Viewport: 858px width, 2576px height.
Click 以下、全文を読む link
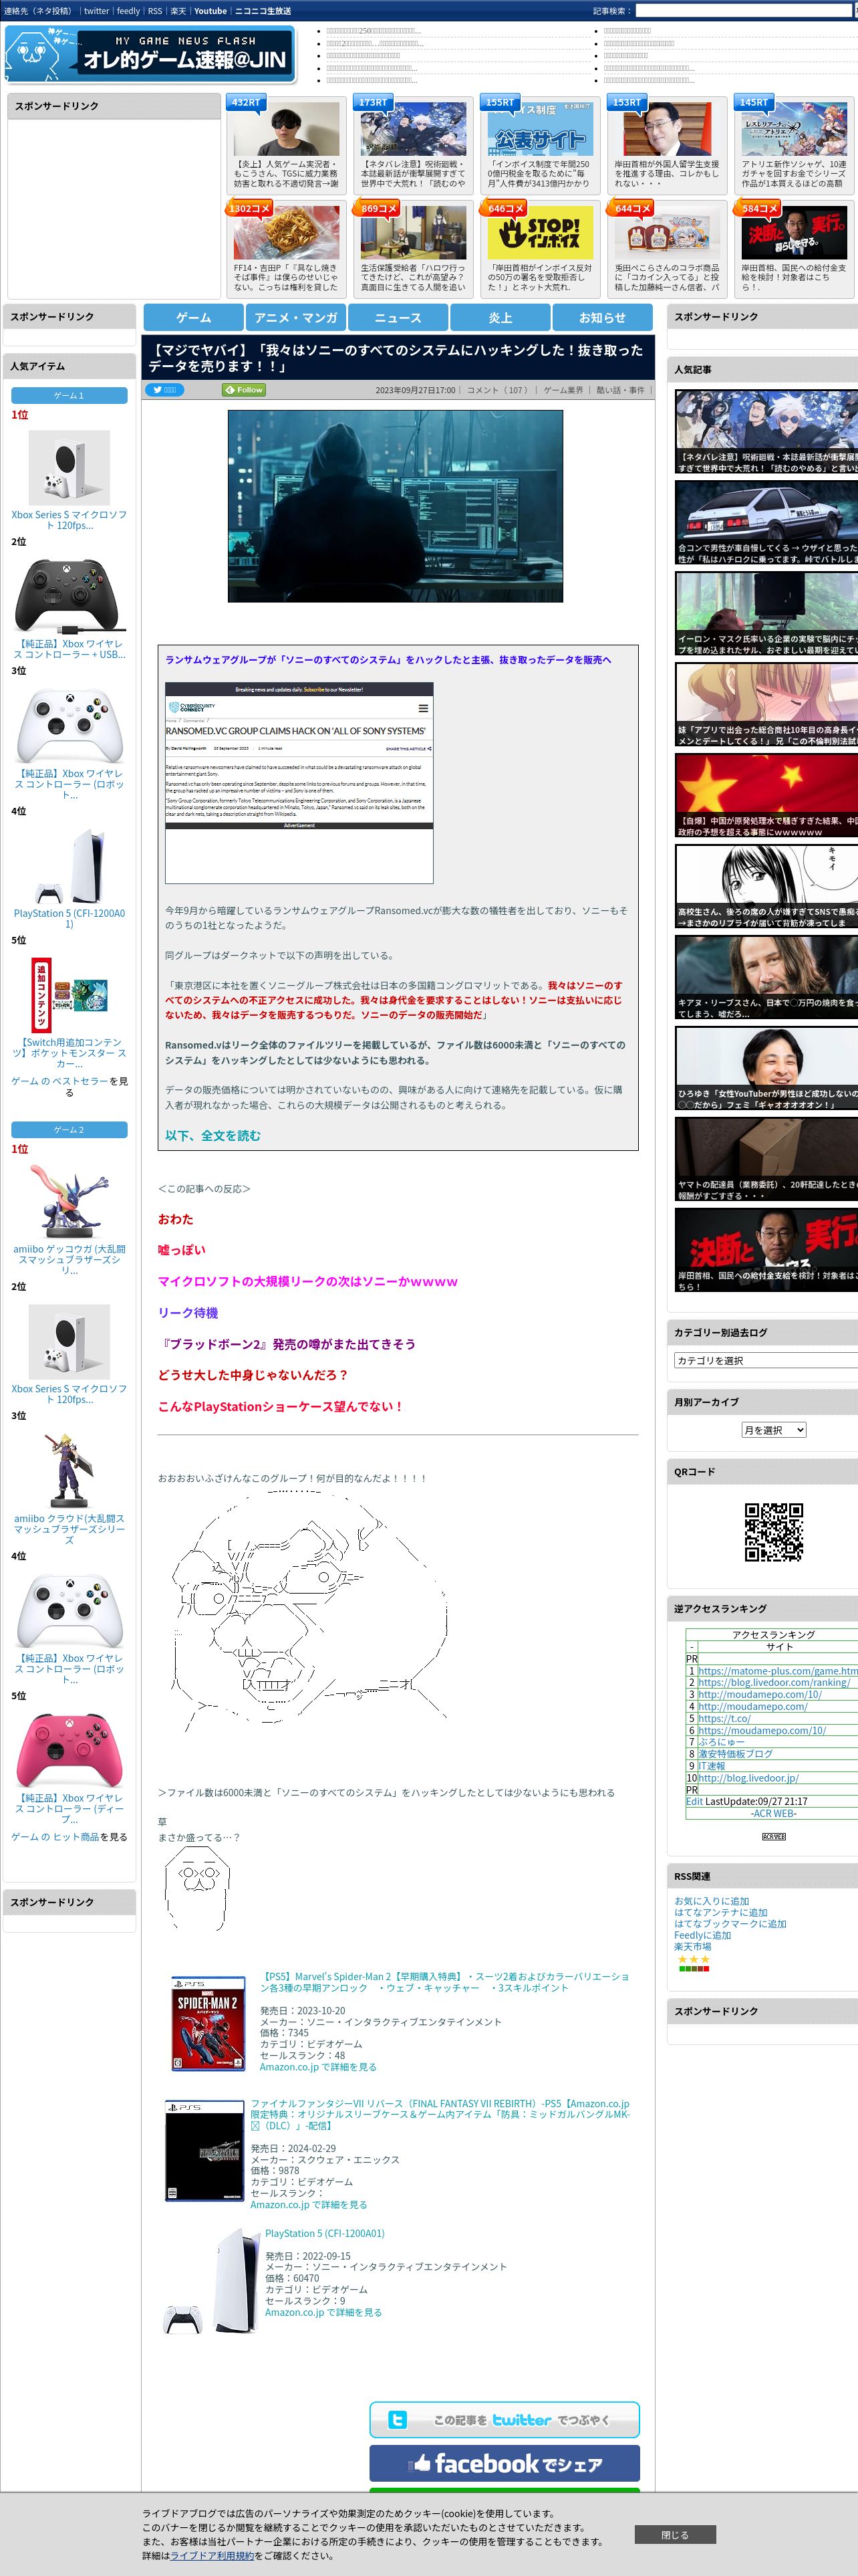pyautogui.click(x=212, y=1135)
